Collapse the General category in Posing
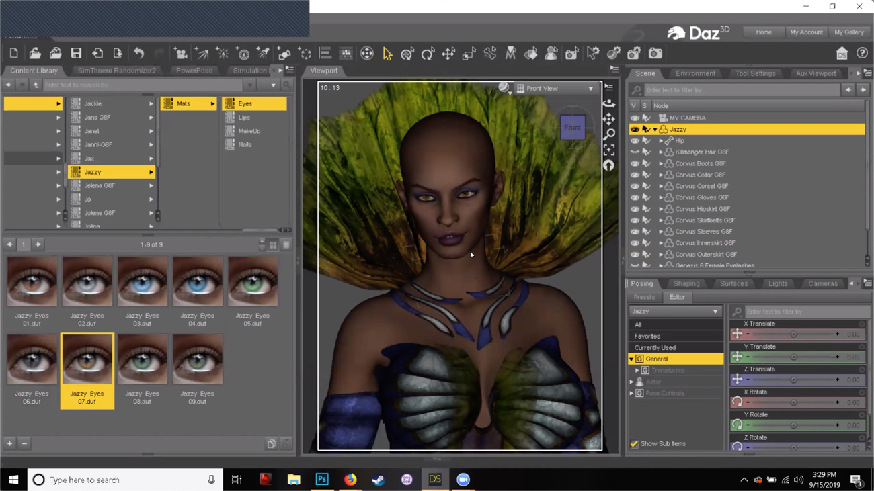874x491 pixels. 632,359
